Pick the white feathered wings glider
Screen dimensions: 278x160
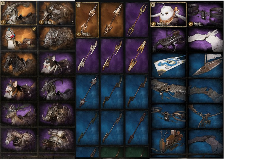(x=206, y=40)
